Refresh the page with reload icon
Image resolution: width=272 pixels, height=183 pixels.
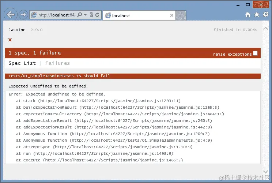click(97, 15)
